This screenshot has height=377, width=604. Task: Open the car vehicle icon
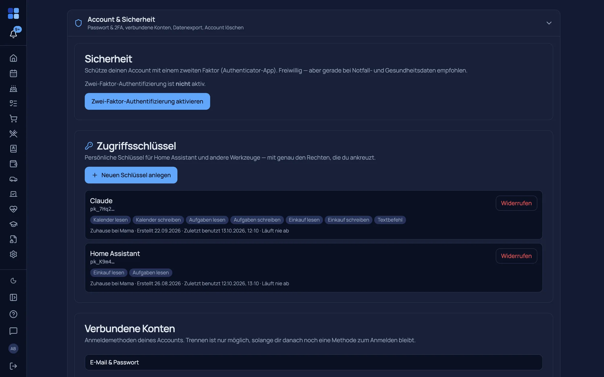click(13, 179)
